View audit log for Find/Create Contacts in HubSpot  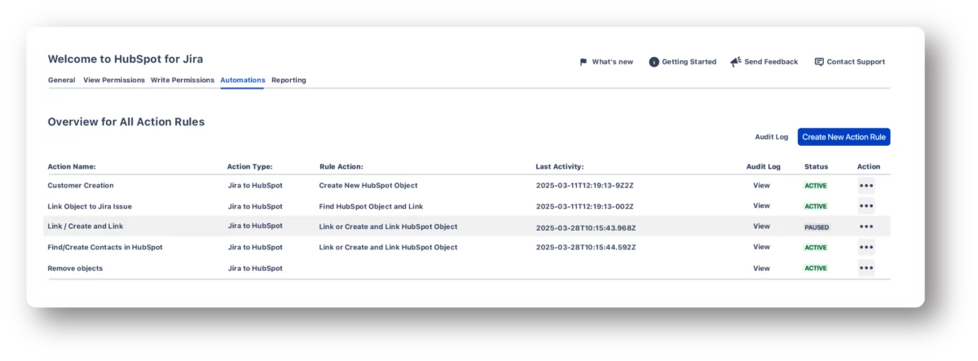761,247
